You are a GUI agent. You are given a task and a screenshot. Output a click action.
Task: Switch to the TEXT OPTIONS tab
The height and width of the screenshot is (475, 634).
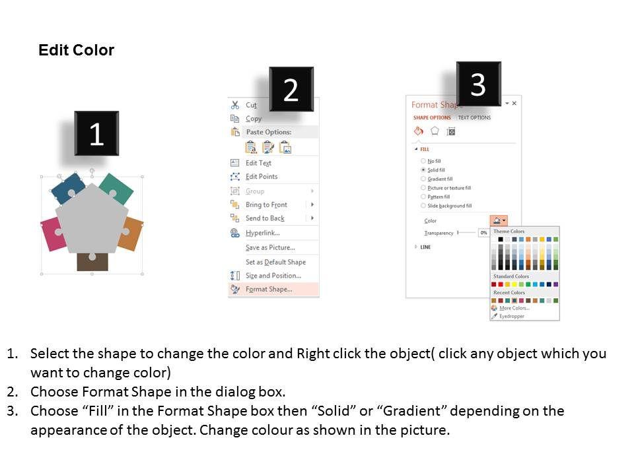474,117
